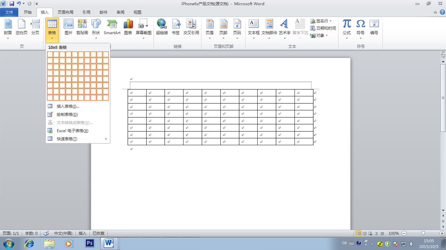Select the print layout view button
Viewport: 446px width, 250px height.
pyautogui.click(x=358, y=233)
